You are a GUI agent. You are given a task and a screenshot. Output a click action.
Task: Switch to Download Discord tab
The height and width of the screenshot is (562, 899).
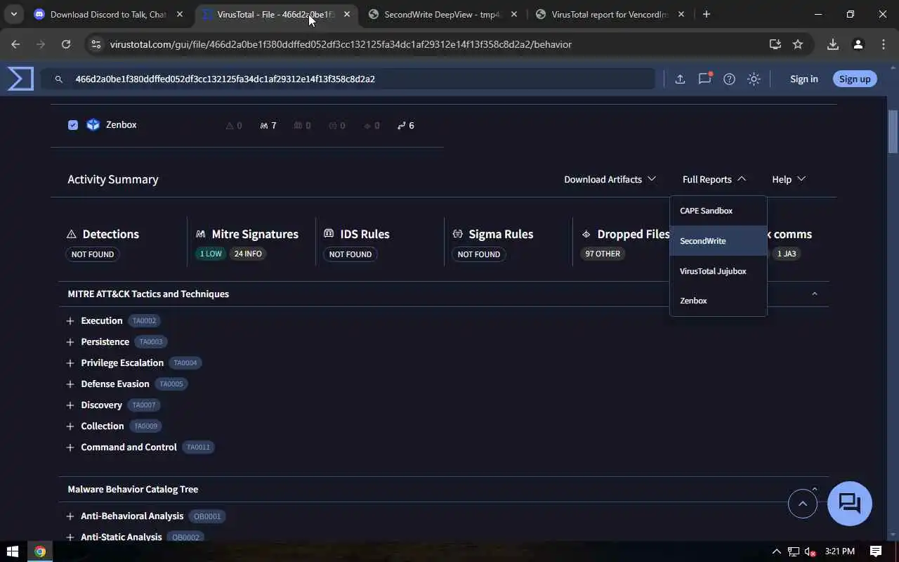(x=108, y=14)
